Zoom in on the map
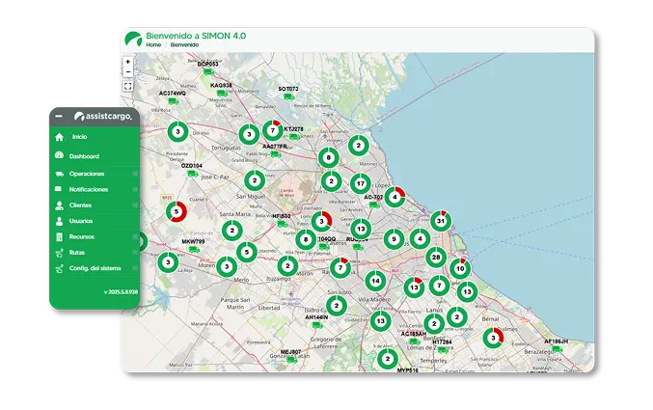653x410 pixels. 127,63
